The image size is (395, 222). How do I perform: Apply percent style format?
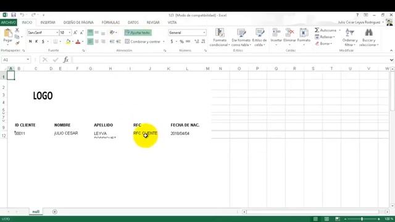coord(181,41)
